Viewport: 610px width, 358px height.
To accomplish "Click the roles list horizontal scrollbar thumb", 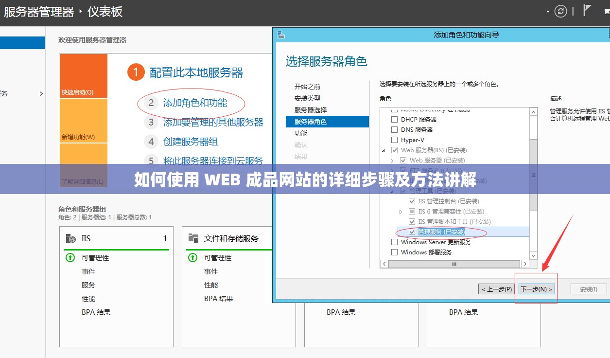I will coord(454,264).
